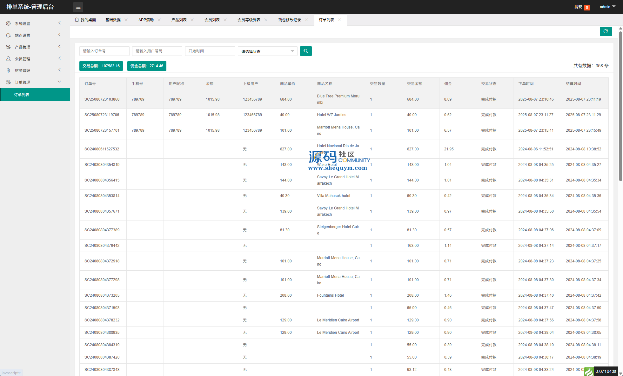Image resolution: width=623 pixels, height=376 pixels.
Task: Select 订单列表 in the sidebar
Action: [x=22, y=95]
